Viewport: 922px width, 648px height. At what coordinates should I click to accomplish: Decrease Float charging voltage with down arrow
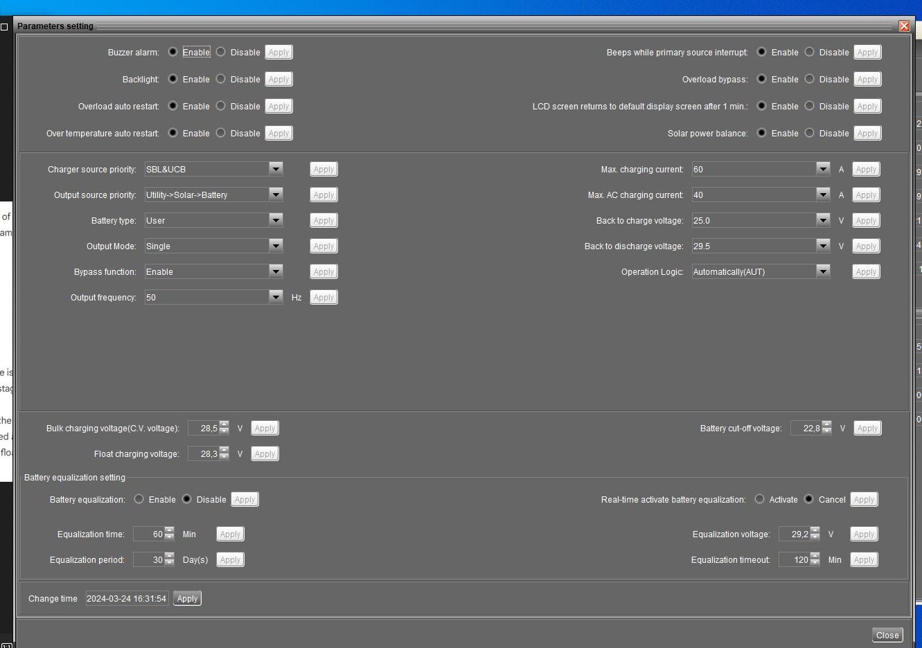point(224,457)
